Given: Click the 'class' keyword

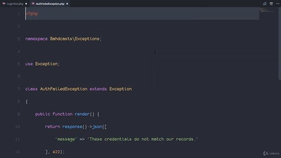Looking at the screenshot, I should pyautogui.click(x=31, y=89).
